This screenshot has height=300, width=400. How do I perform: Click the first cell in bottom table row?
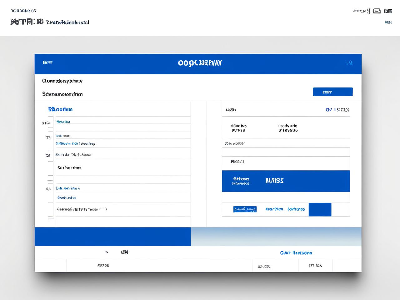coord(50,266)
